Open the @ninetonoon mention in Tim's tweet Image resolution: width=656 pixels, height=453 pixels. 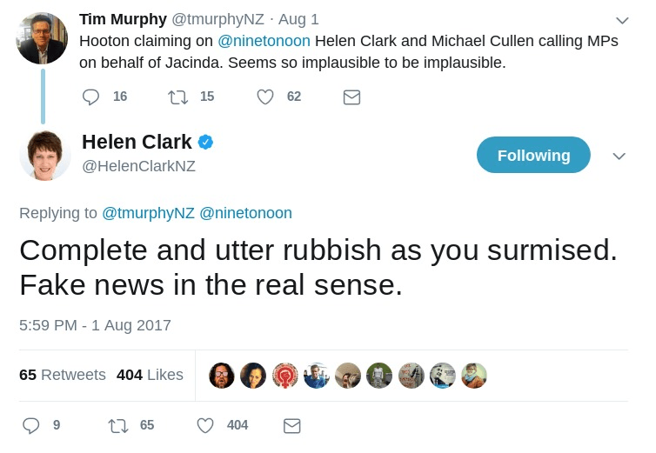264,41
